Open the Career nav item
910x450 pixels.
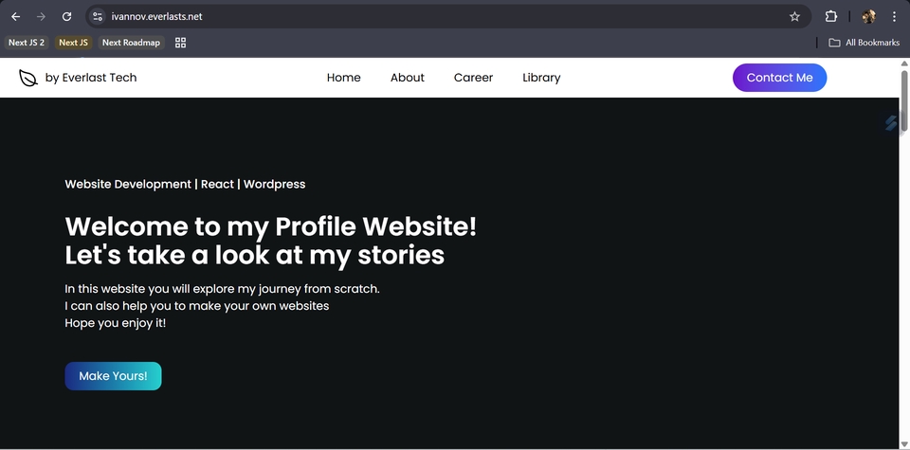[x=474, y=78]
